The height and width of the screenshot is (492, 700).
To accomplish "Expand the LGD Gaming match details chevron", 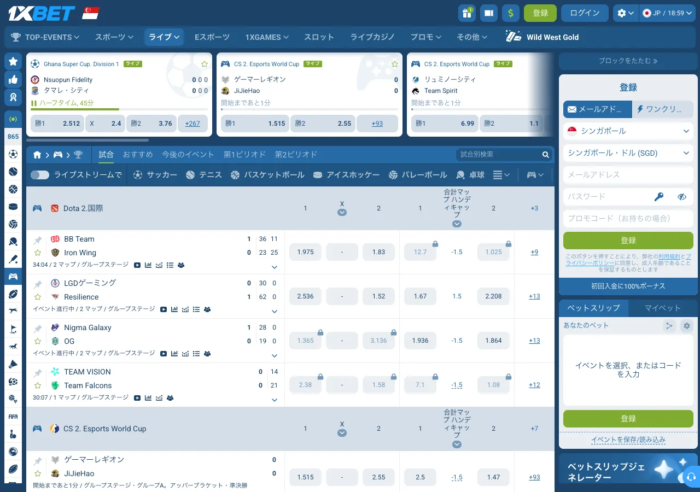I will coord(275,312).
